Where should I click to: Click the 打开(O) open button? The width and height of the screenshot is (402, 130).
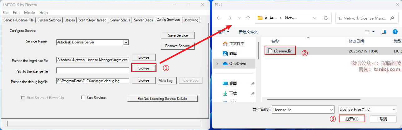352,119
